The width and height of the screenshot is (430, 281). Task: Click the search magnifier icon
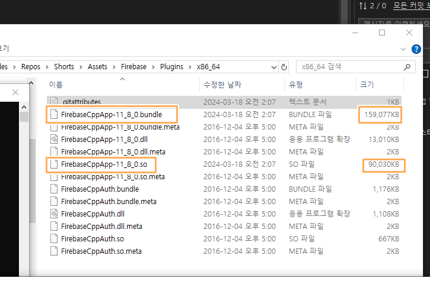point(407,67)
